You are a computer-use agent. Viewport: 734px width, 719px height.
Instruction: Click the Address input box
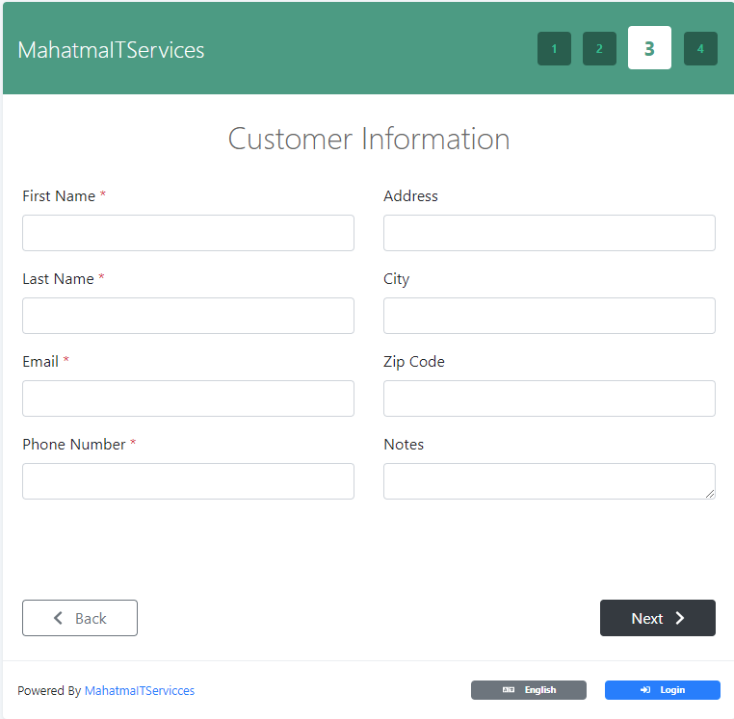549,233
